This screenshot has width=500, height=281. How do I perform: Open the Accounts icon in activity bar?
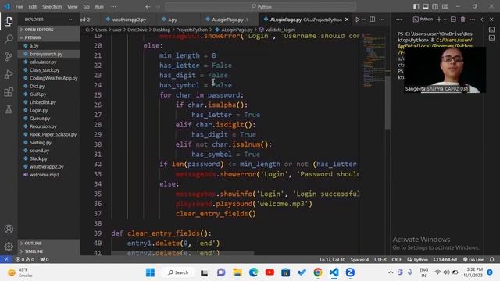[9, 229]
